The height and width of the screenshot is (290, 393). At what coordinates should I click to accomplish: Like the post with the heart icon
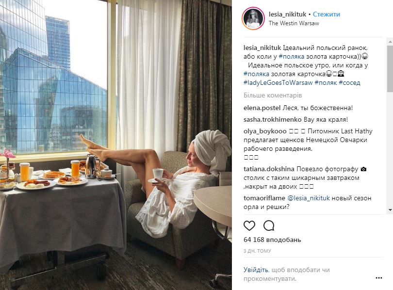249,226
